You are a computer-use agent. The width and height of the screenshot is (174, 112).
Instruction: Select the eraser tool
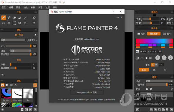pyautogui.click(x=14, y=18)
